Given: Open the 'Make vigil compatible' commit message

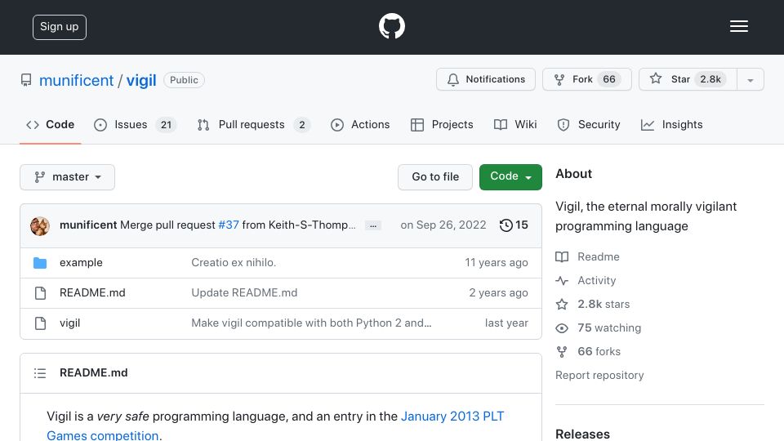Looking at the screenshot, I should coord(311,323).
